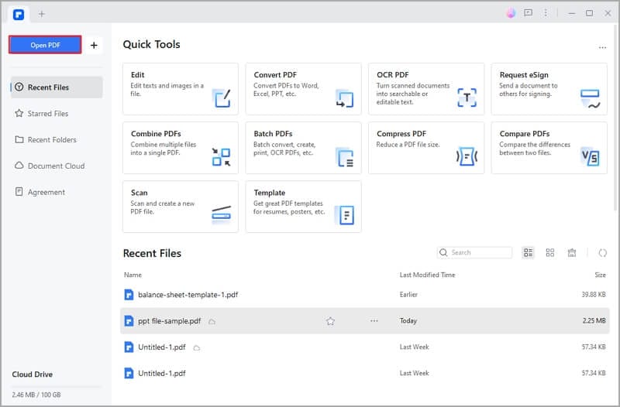This screenshot has height=407, width=620.
Task: Go to Starred Files in sidebar
Action: 48,114
